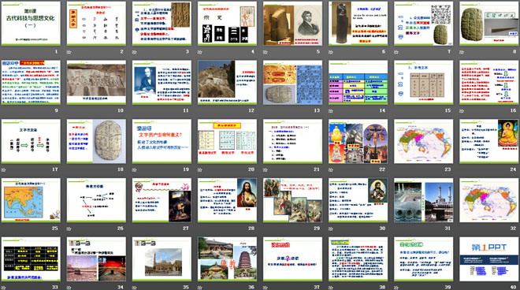The image size is (520, 290).
Task: Open slide 3 thumbnail with stone carving
Action: (x=162, y=23)
